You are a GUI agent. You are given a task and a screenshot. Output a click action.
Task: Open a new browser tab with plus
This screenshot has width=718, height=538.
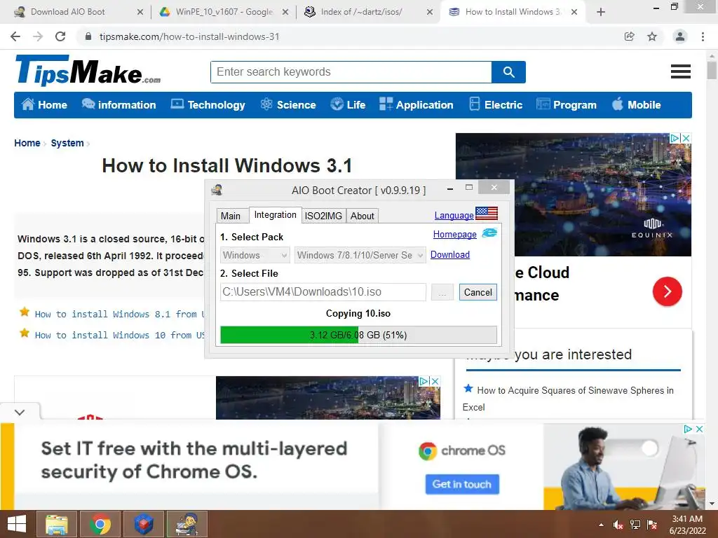tap(601, 12)
